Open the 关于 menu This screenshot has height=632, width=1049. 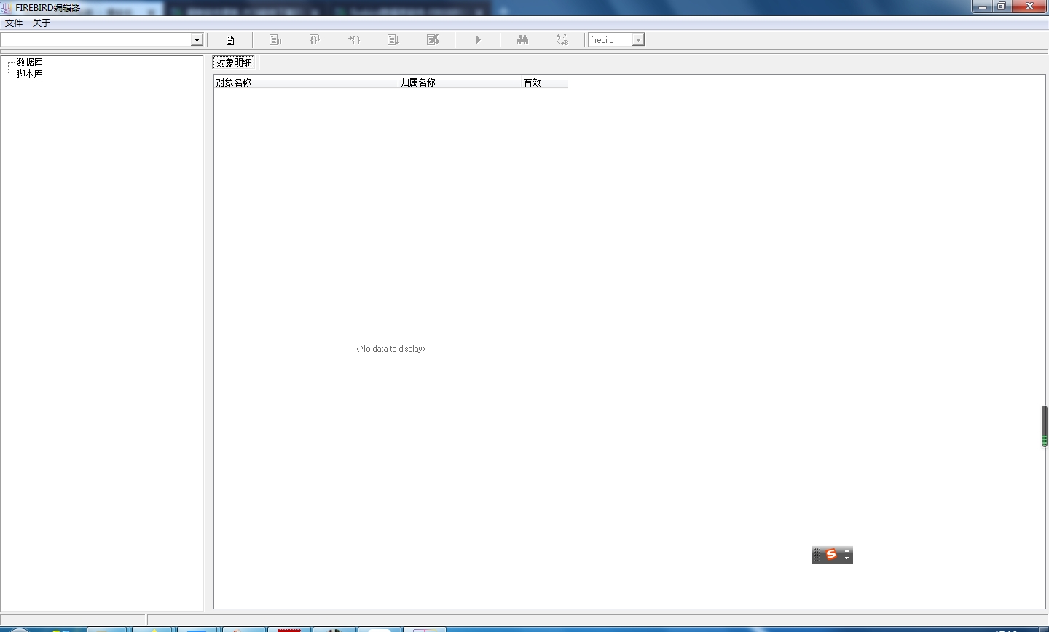coord(42,23)
